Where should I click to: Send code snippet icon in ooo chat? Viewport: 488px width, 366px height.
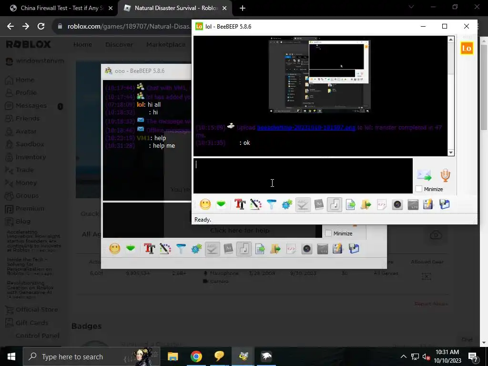291,249
